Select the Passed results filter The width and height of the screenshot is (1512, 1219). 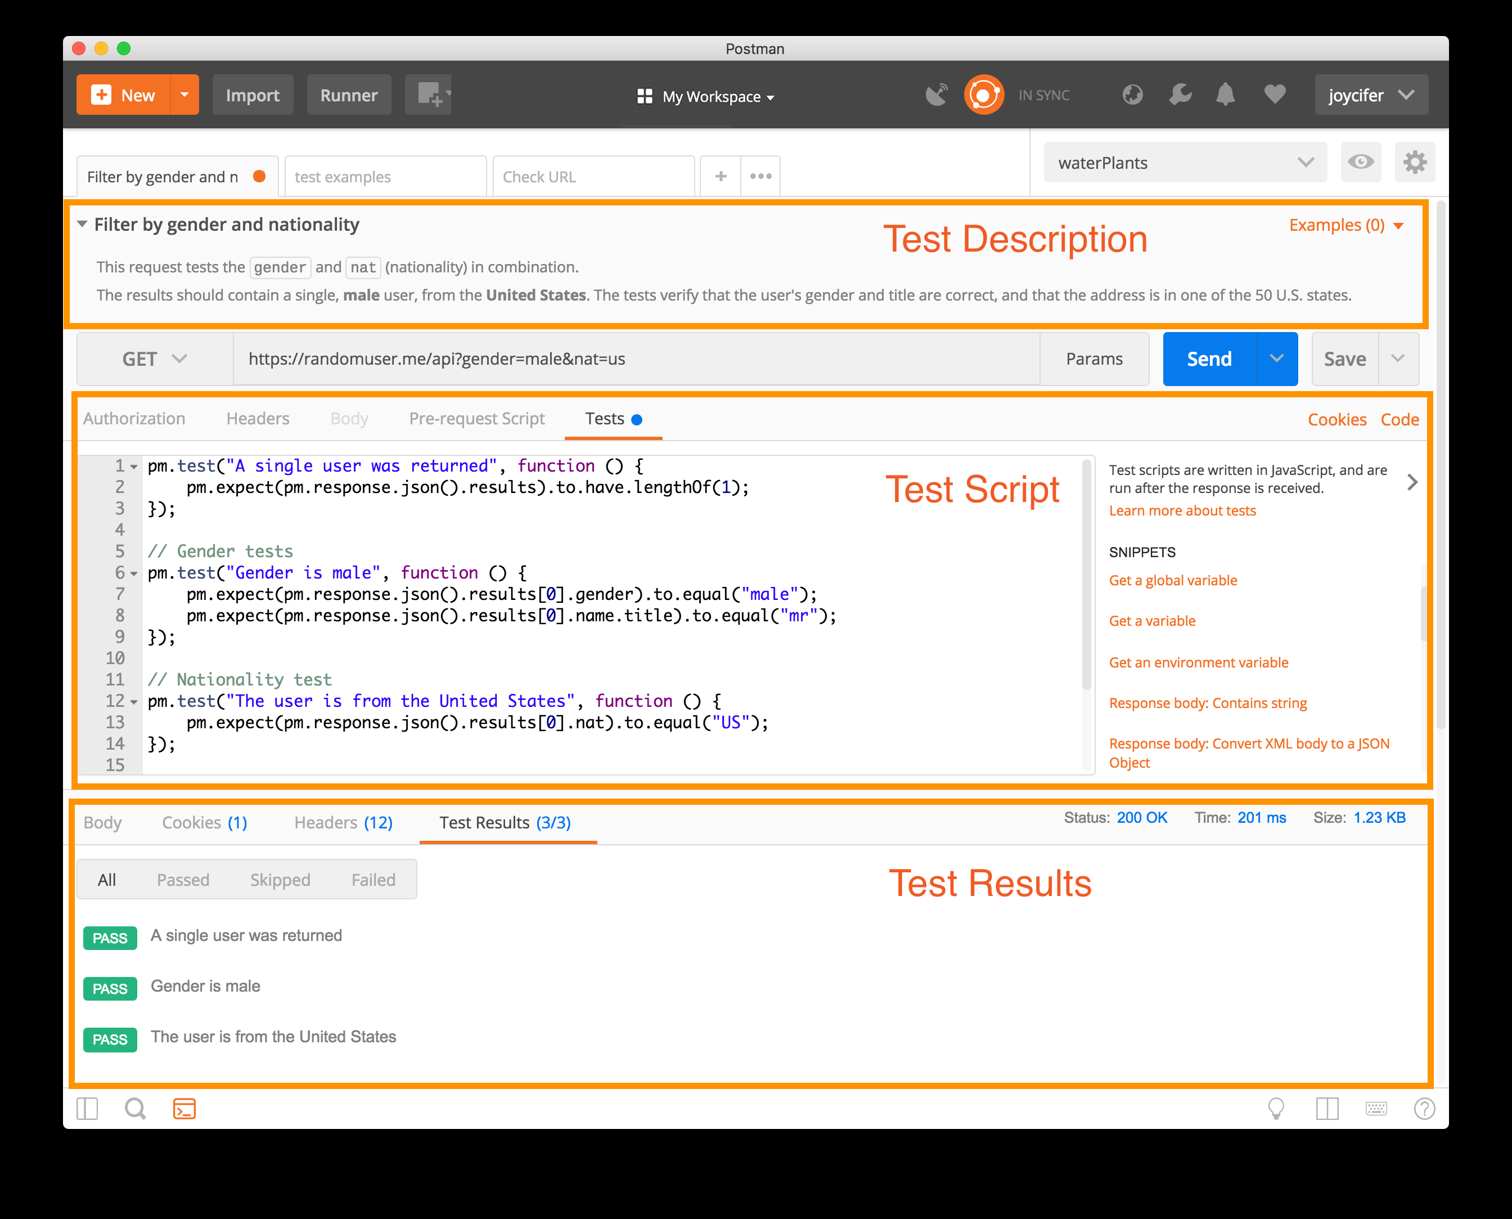click(182, 880)
